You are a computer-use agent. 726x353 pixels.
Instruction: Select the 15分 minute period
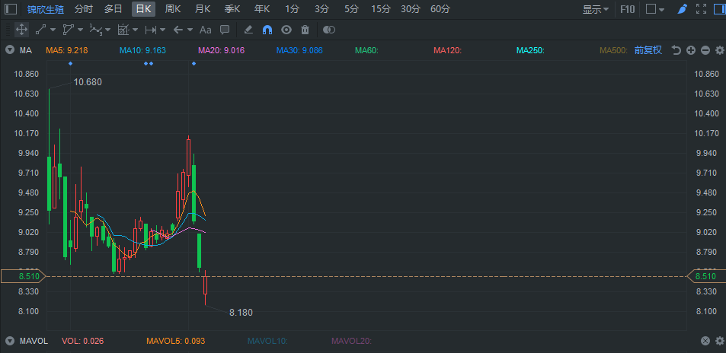pyautogui.click(x=381, y=9)
